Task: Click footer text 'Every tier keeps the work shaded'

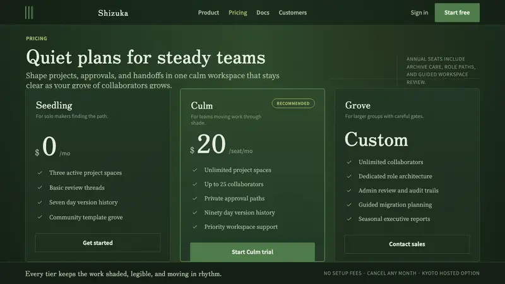Action: (x=123, y=274)
